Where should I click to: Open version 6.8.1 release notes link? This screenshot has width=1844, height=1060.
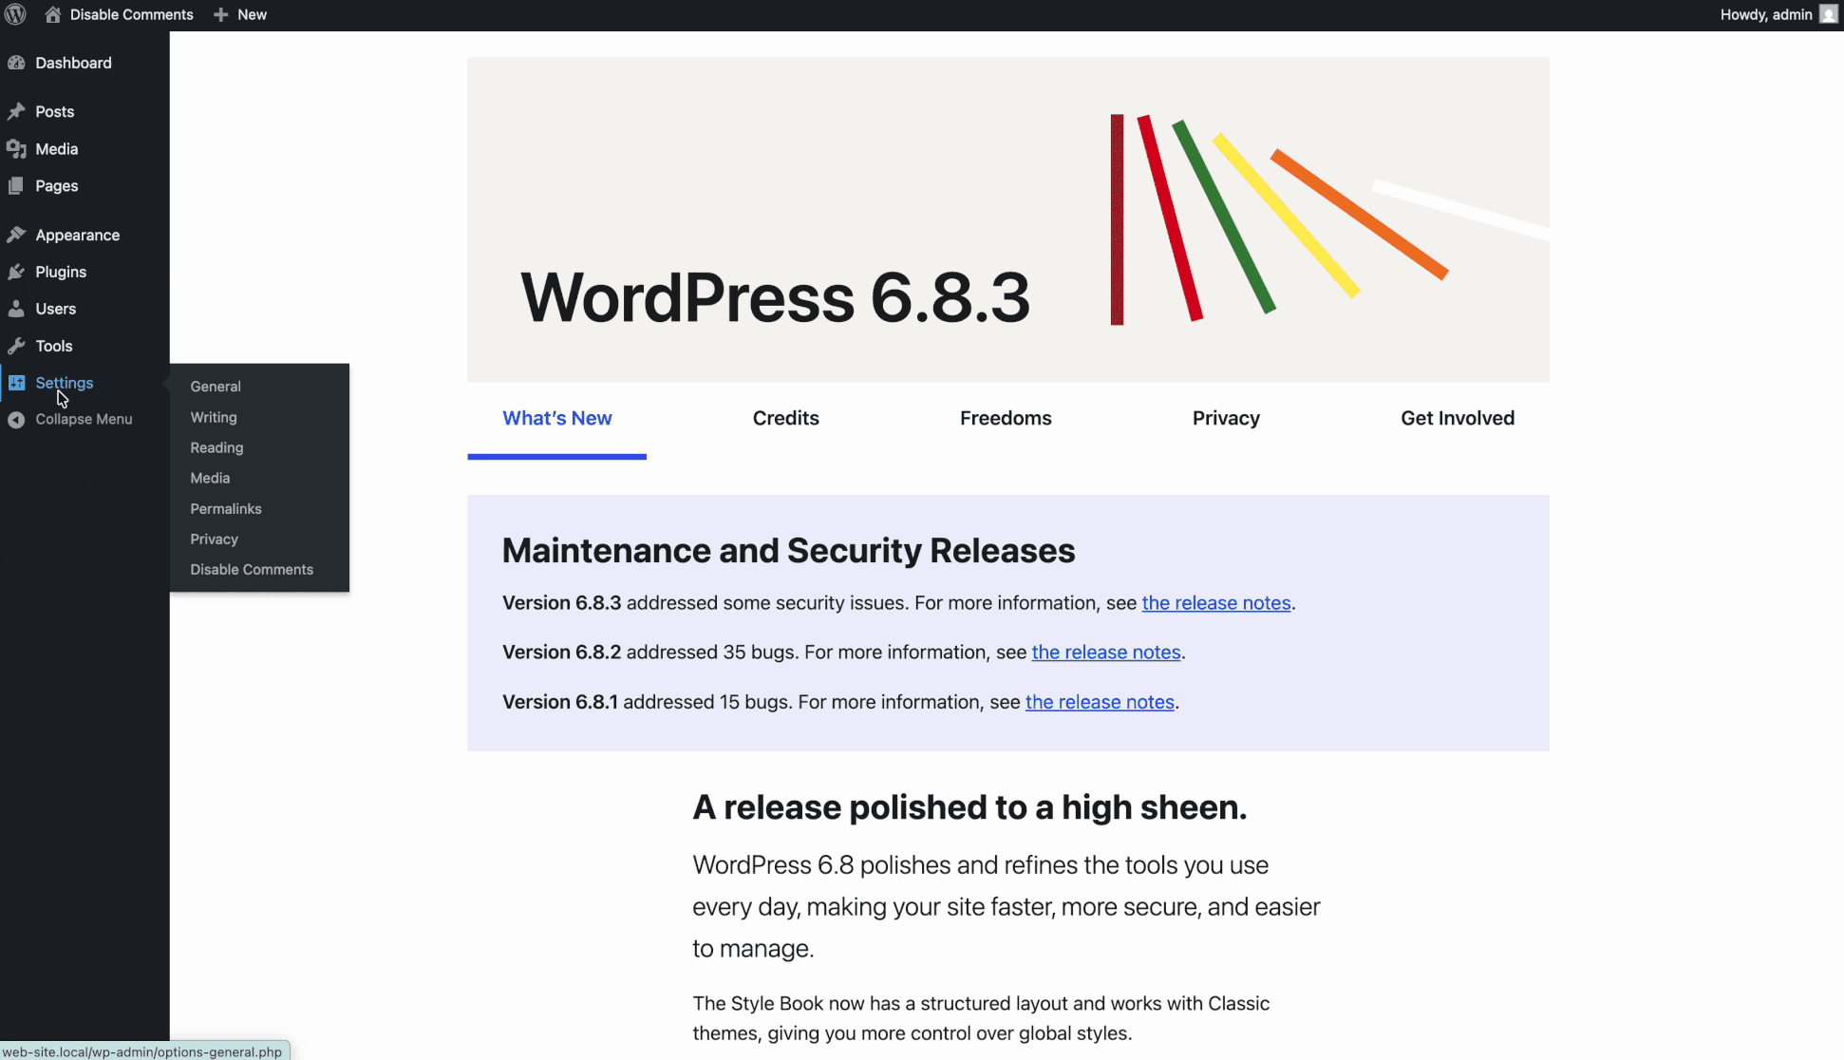pos(1100,702)
